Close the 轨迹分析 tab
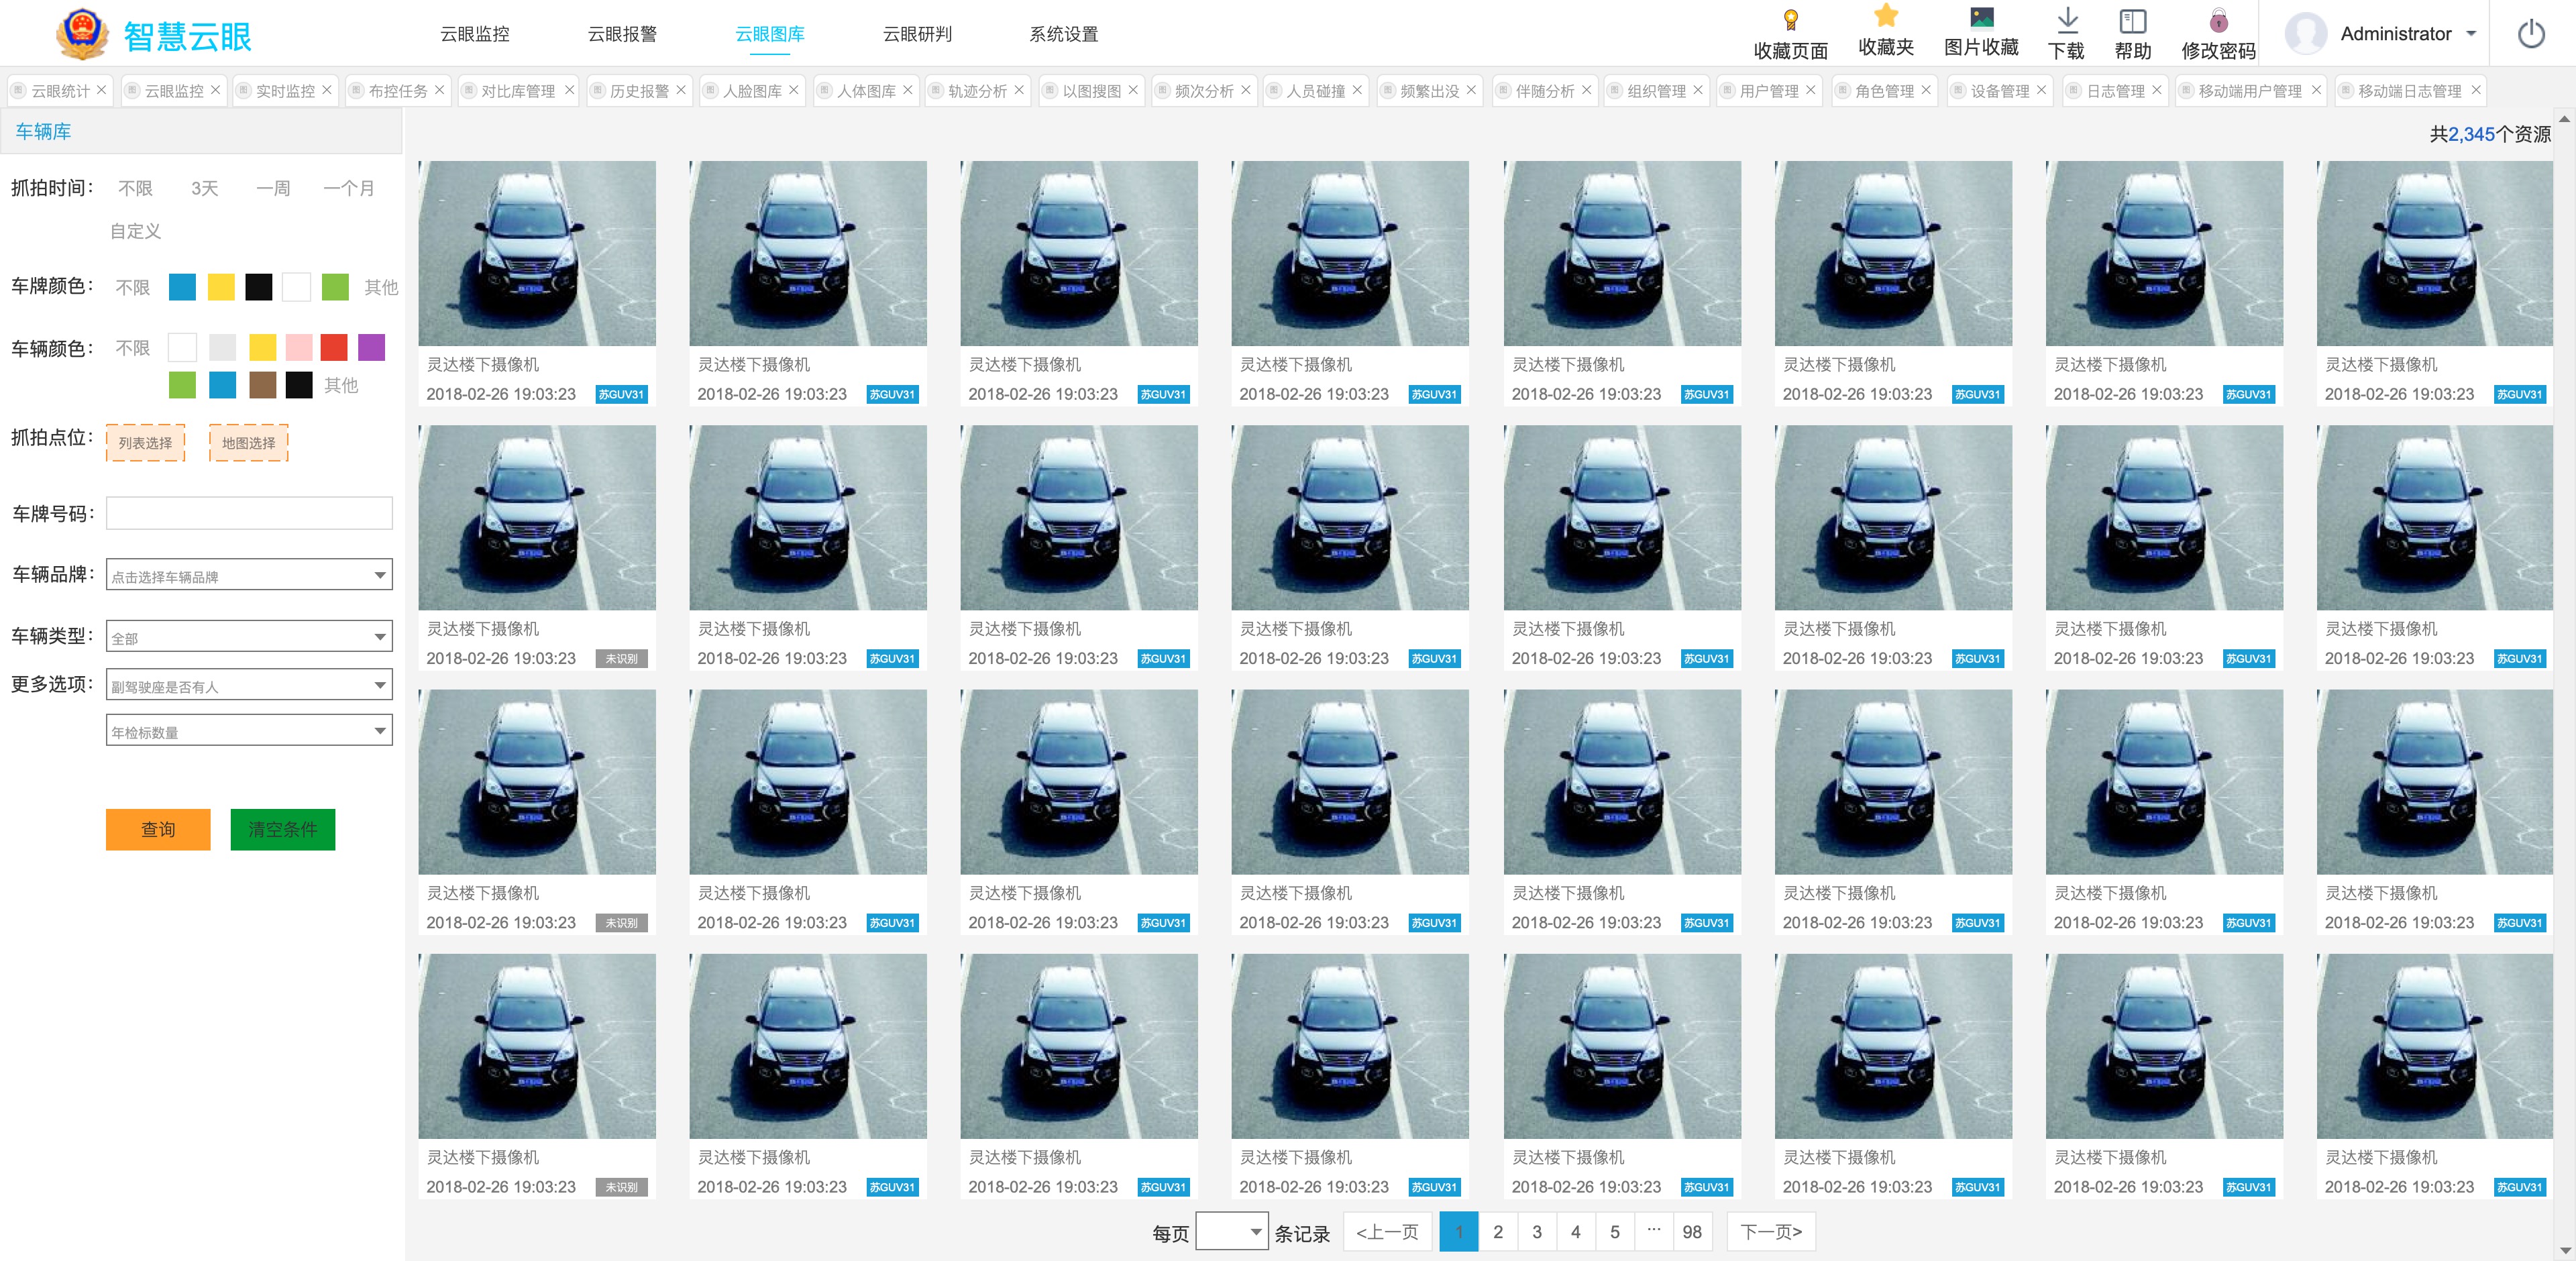Image resolution: width=2576 pixels, height=1261 pixels. (1019, 90)
